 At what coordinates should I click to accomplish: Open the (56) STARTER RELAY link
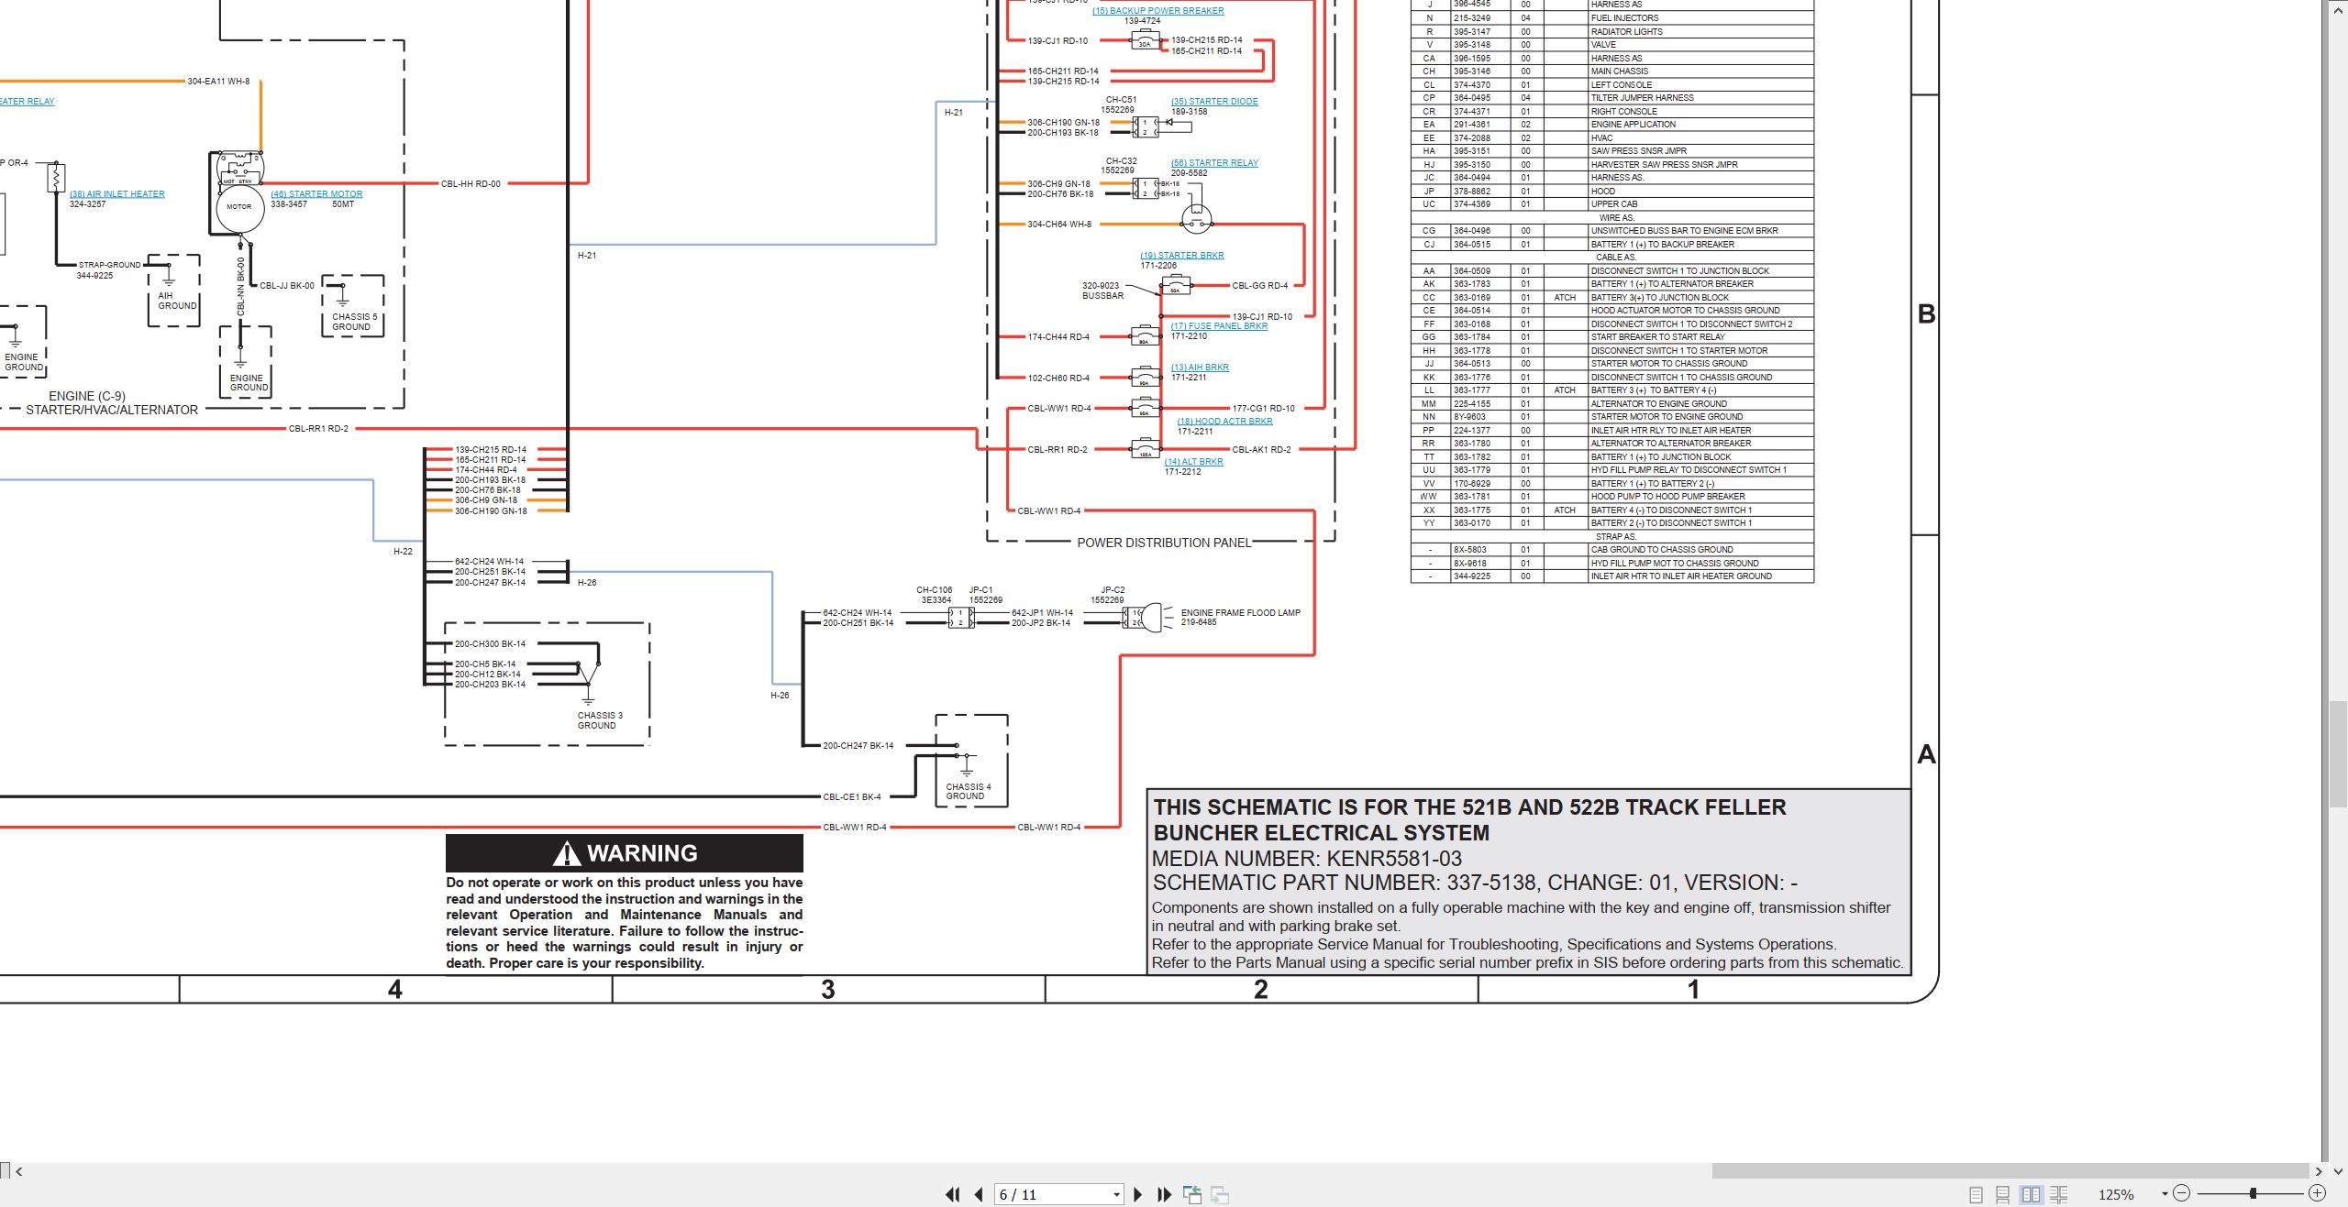[1214, 163]
